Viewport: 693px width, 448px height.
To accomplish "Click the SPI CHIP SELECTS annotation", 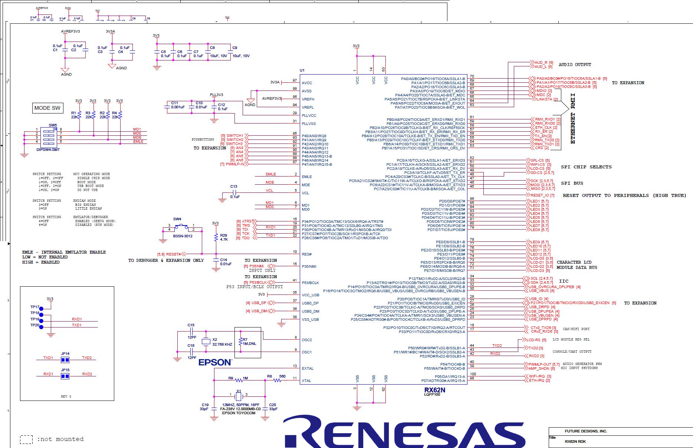I will coord(586,167).
